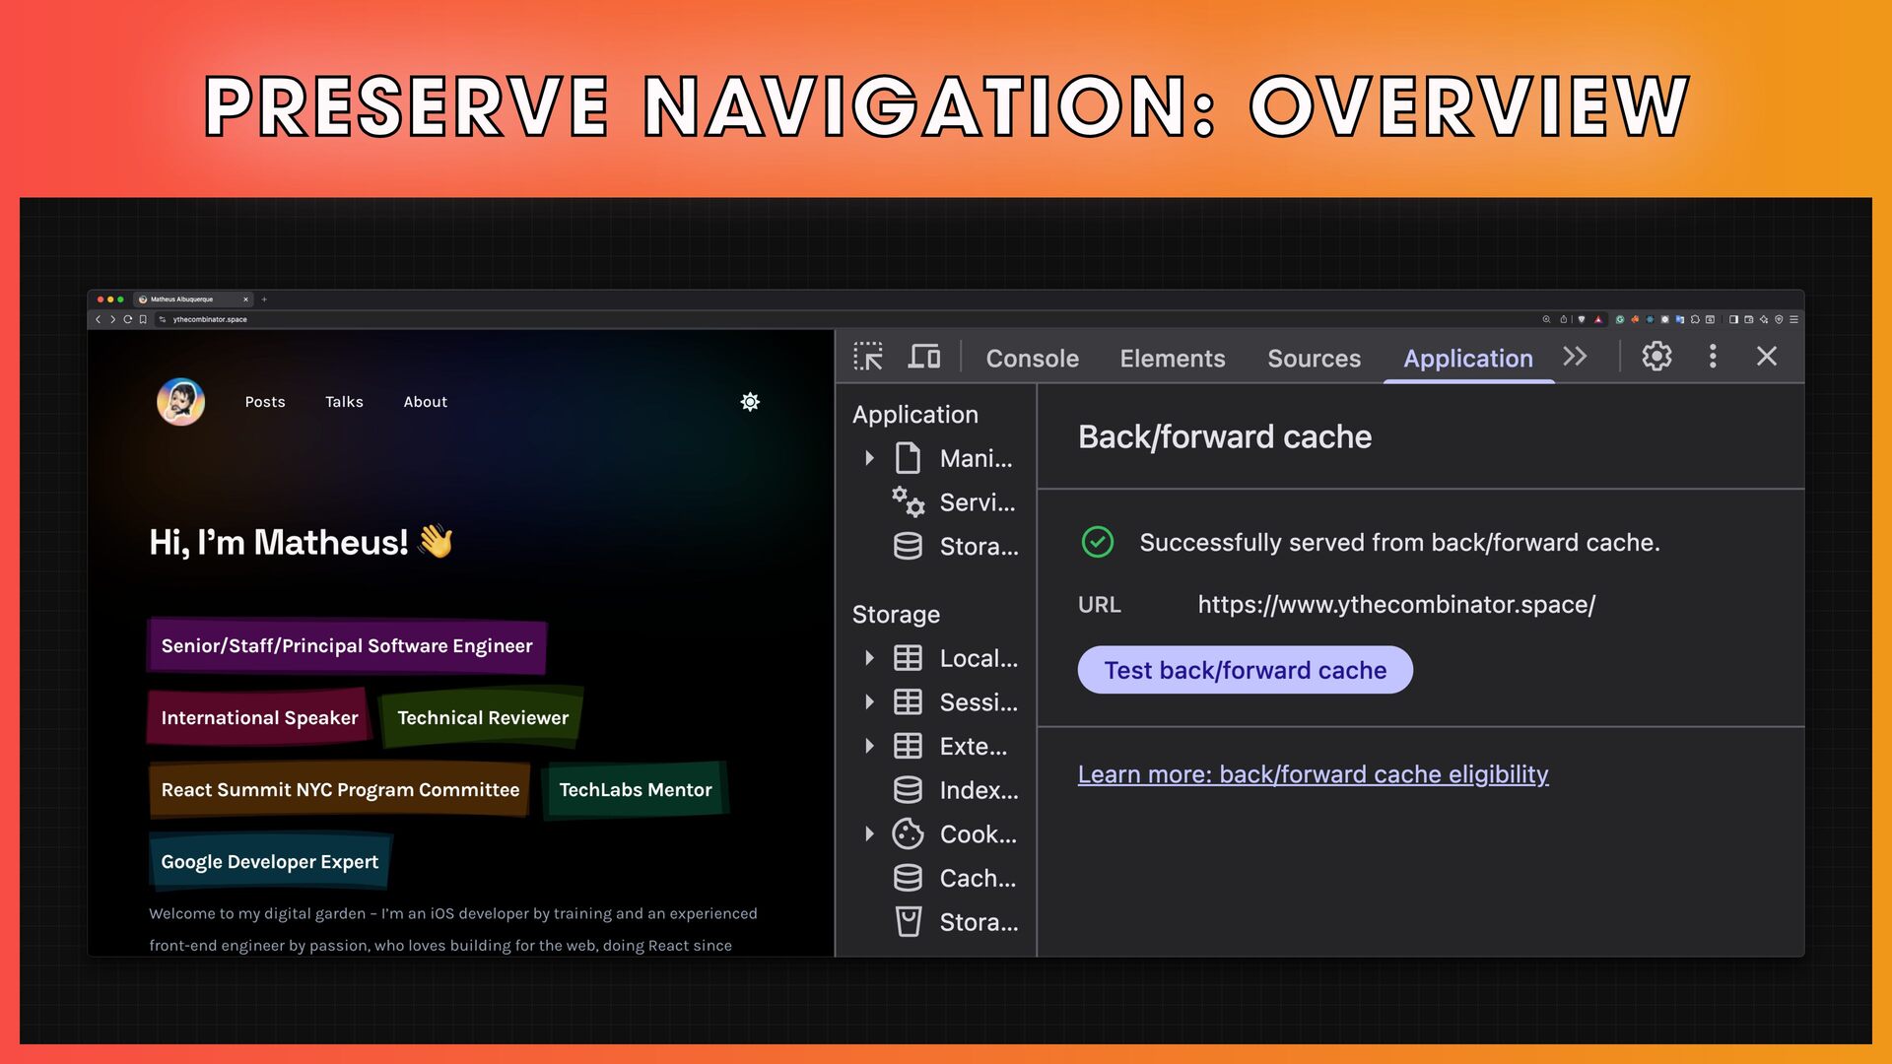This screenshot has width=1892, height=1064.
Task: Open DevTools three-dot options menu
Action: click(1713, 357)
